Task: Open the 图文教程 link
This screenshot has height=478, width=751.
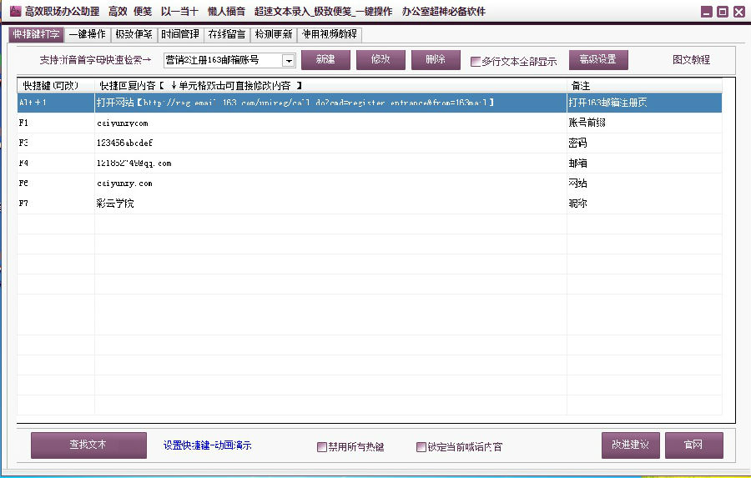Action: (x=691, y=60)
